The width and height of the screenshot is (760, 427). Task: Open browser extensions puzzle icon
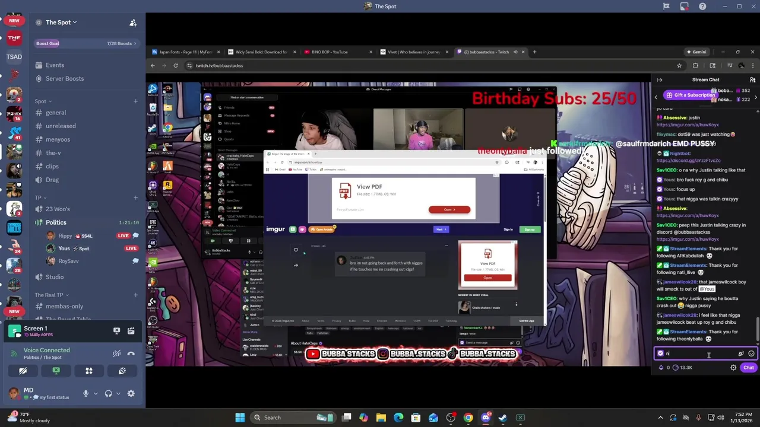[x=696, y=65]
